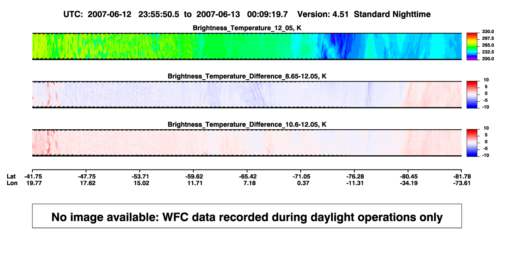The image size is (513, 263).
Task: Click longitude value -11.31
Action: pyautogui.click(x=354, y=183)
